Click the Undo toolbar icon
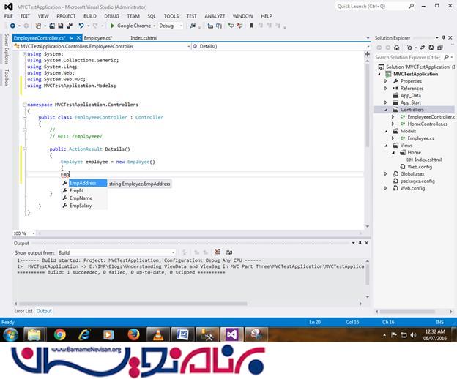This screenshot has height=379, width=457. 81,26
